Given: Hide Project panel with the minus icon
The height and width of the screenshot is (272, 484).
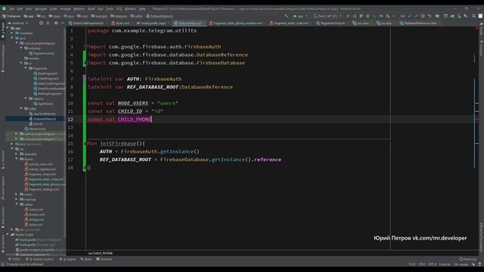Looking at the screenshot, I should pos(62,23).
